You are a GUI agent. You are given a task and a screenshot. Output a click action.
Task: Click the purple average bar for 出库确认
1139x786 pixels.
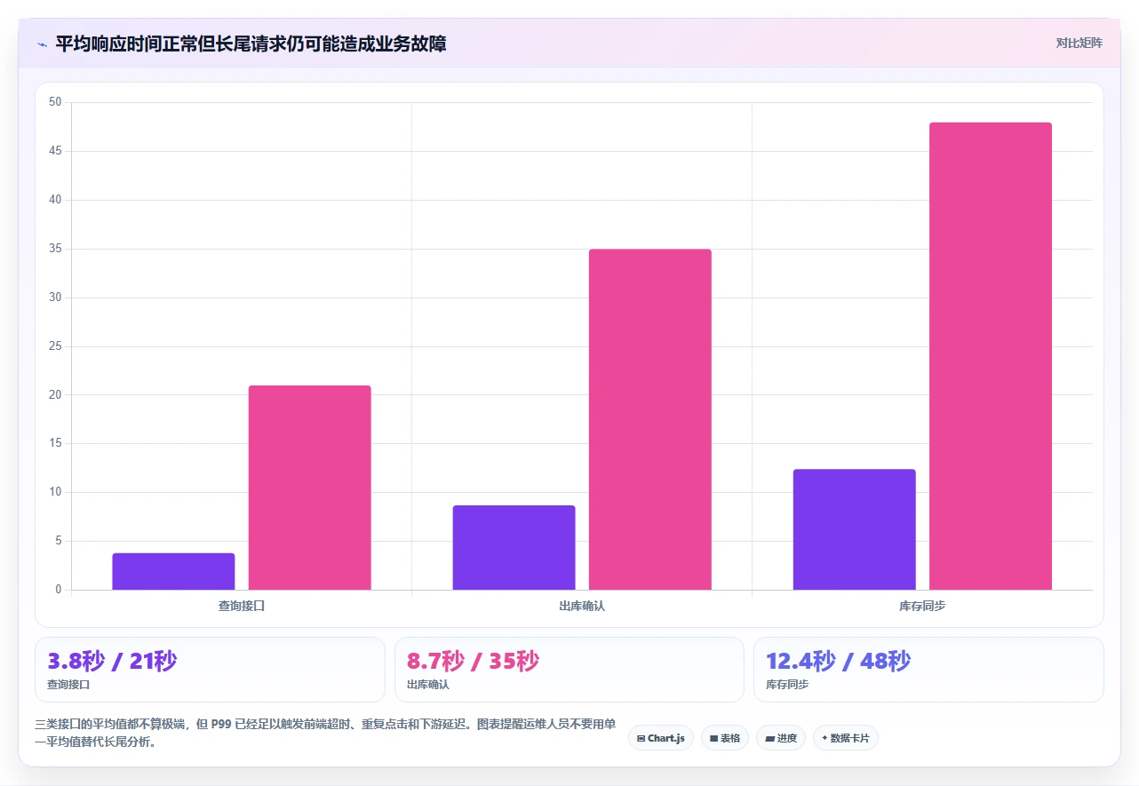[x=514, y=547]
